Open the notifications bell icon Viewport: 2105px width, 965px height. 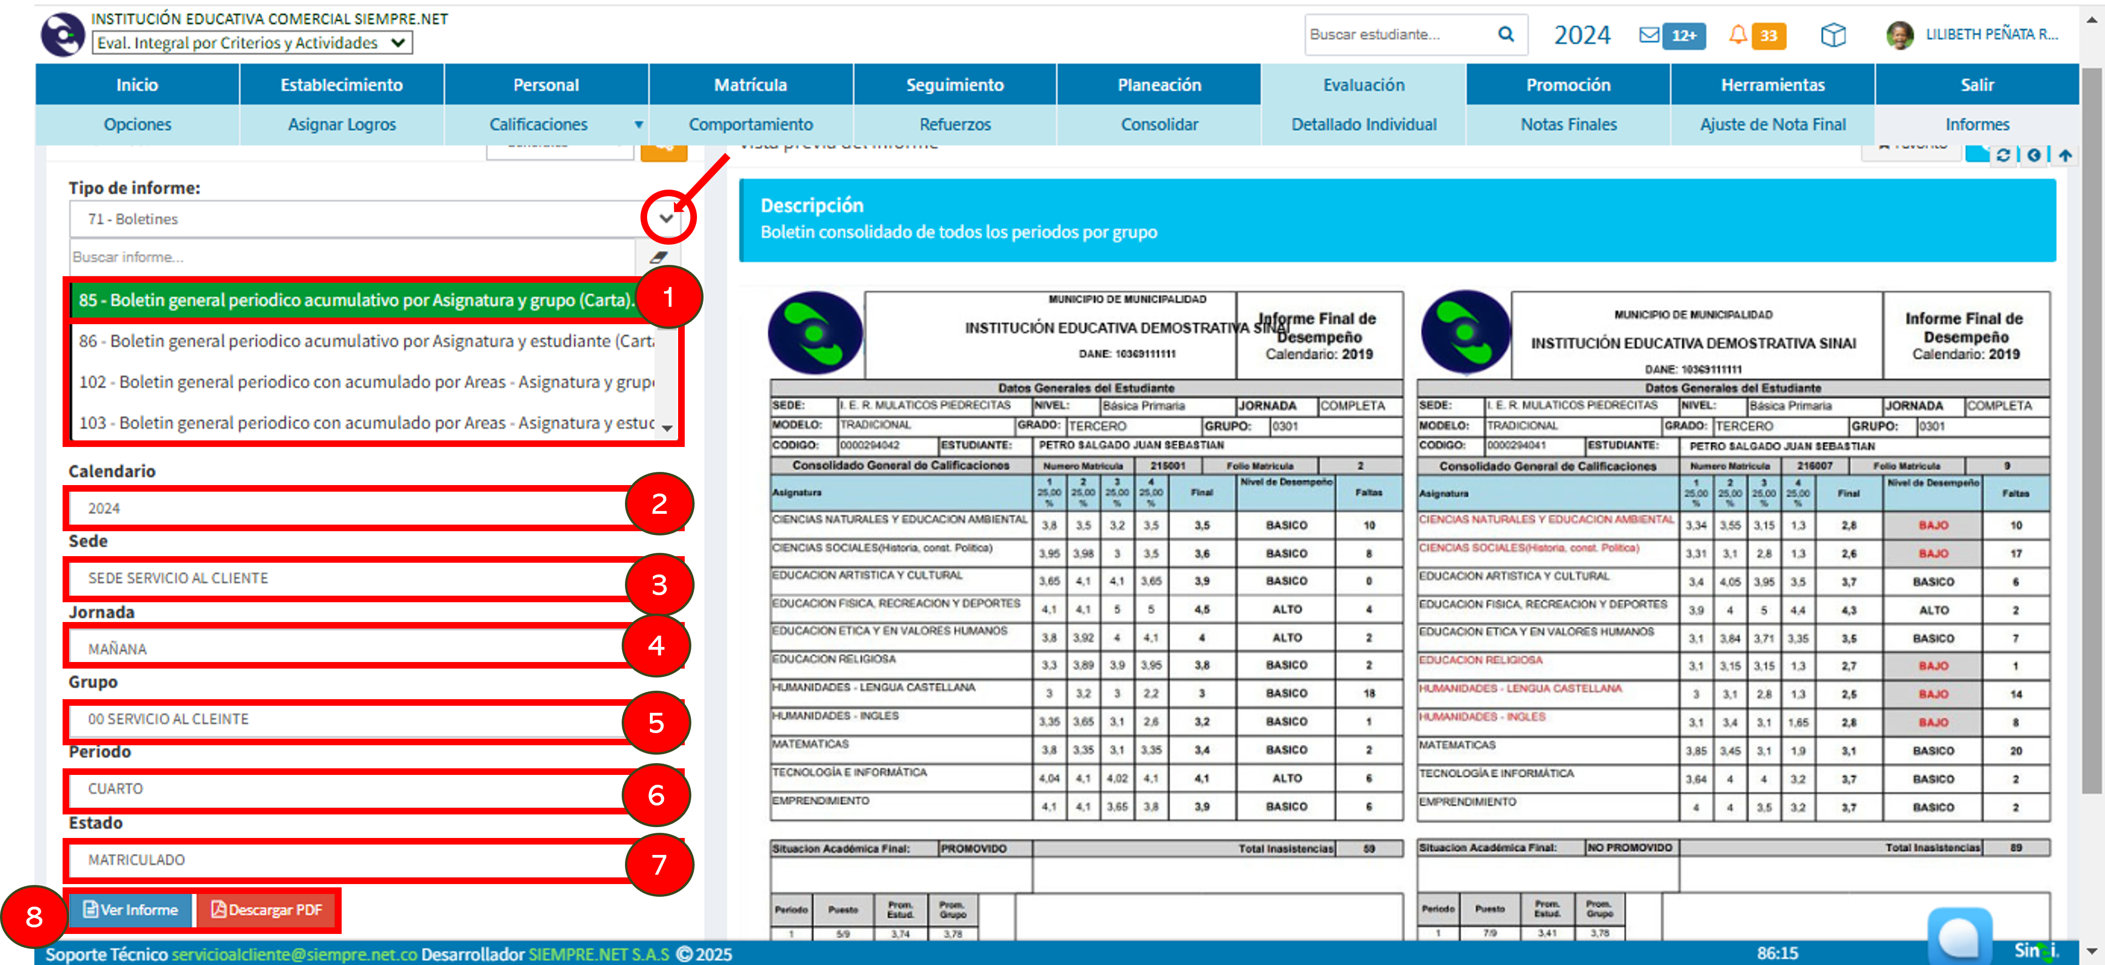coord(1737,34)
